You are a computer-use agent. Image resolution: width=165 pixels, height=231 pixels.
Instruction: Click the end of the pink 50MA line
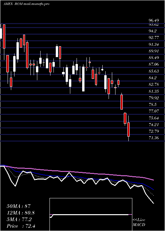pyautogui.click(x=154, y=180)
